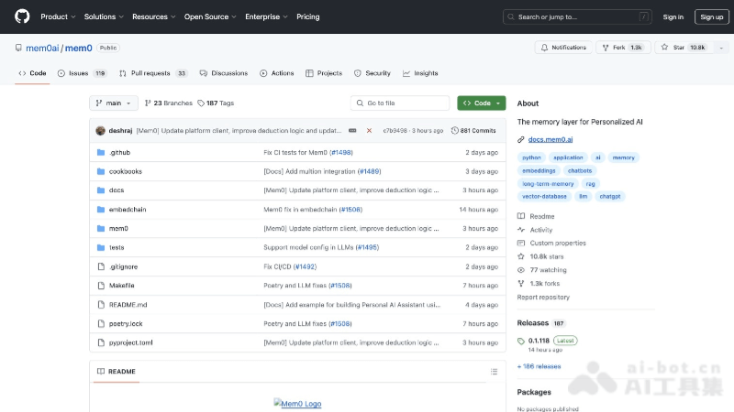
Task: Open the Product menu
Action: 58,16
